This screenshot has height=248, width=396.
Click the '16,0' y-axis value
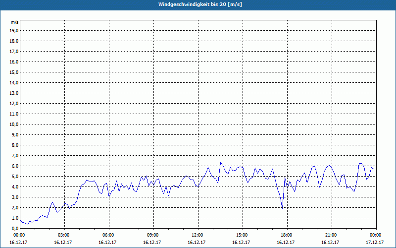coord(14,62)
